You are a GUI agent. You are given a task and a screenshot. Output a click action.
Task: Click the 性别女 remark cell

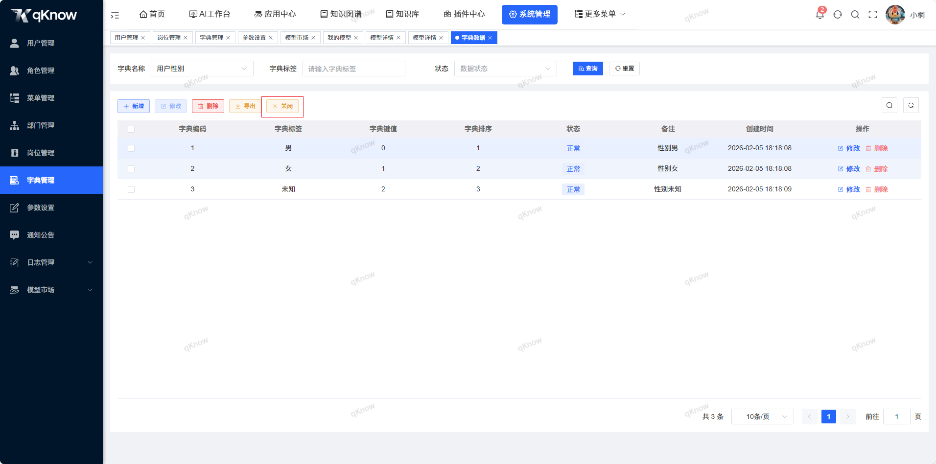[x=668, y=168]
